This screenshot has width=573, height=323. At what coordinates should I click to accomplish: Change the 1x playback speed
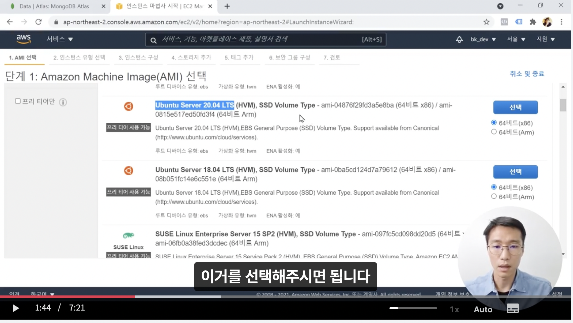pos(454,309)
